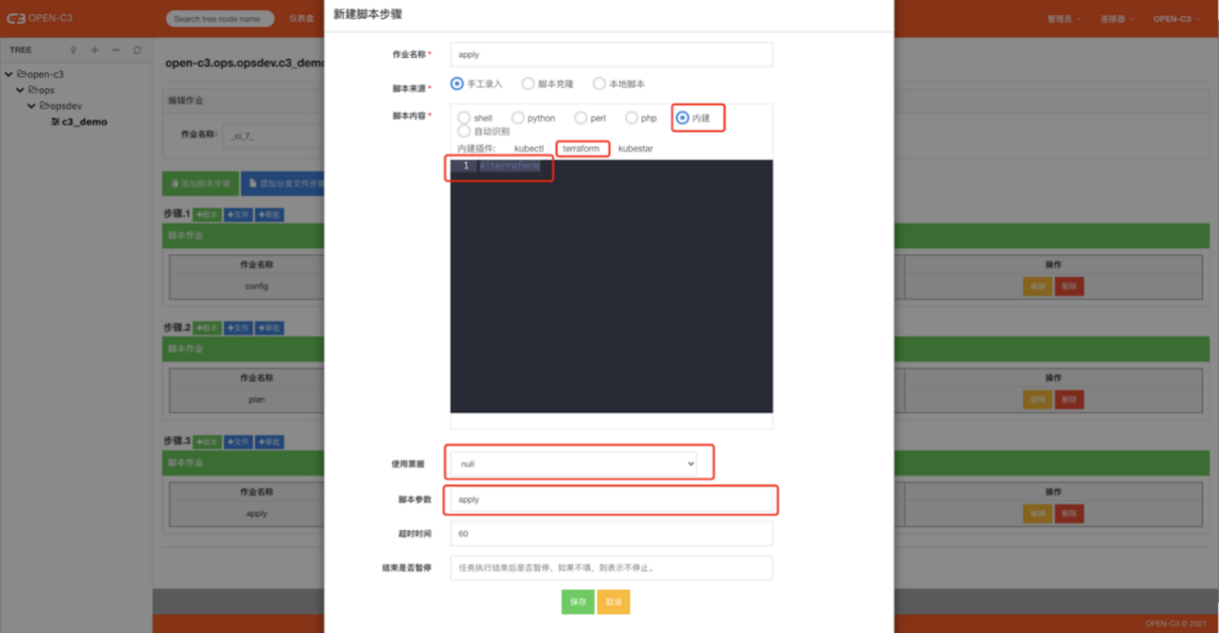Click the open-c3 folder icon
Viewport: 1219px width, 633px height.
click(x=22, y=74)
